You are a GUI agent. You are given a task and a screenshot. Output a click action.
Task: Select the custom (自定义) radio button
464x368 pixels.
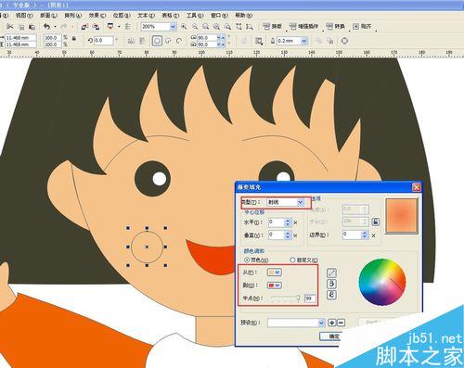click(x=292, y=260)
